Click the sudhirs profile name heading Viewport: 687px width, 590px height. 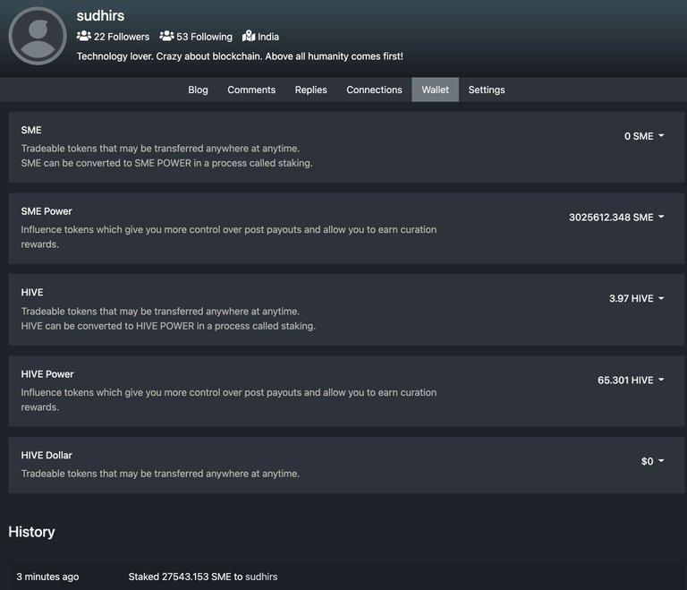click(x=100, y=16)
